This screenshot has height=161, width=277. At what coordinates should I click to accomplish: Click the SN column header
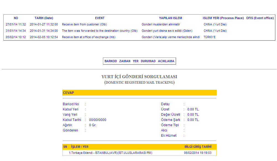click(65, 147)
